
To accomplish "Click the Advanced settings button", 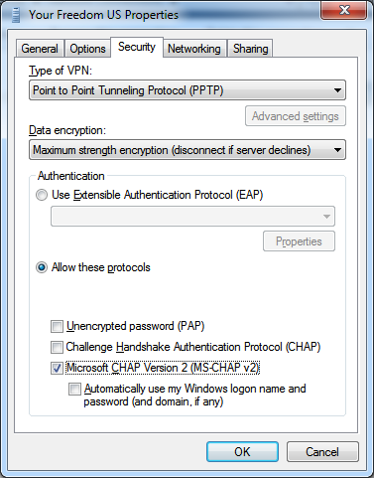I will (296, 116).
